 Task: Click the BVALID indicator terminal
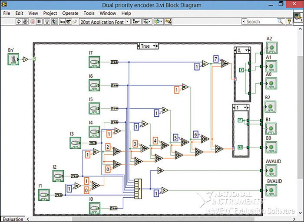(271, 190)
